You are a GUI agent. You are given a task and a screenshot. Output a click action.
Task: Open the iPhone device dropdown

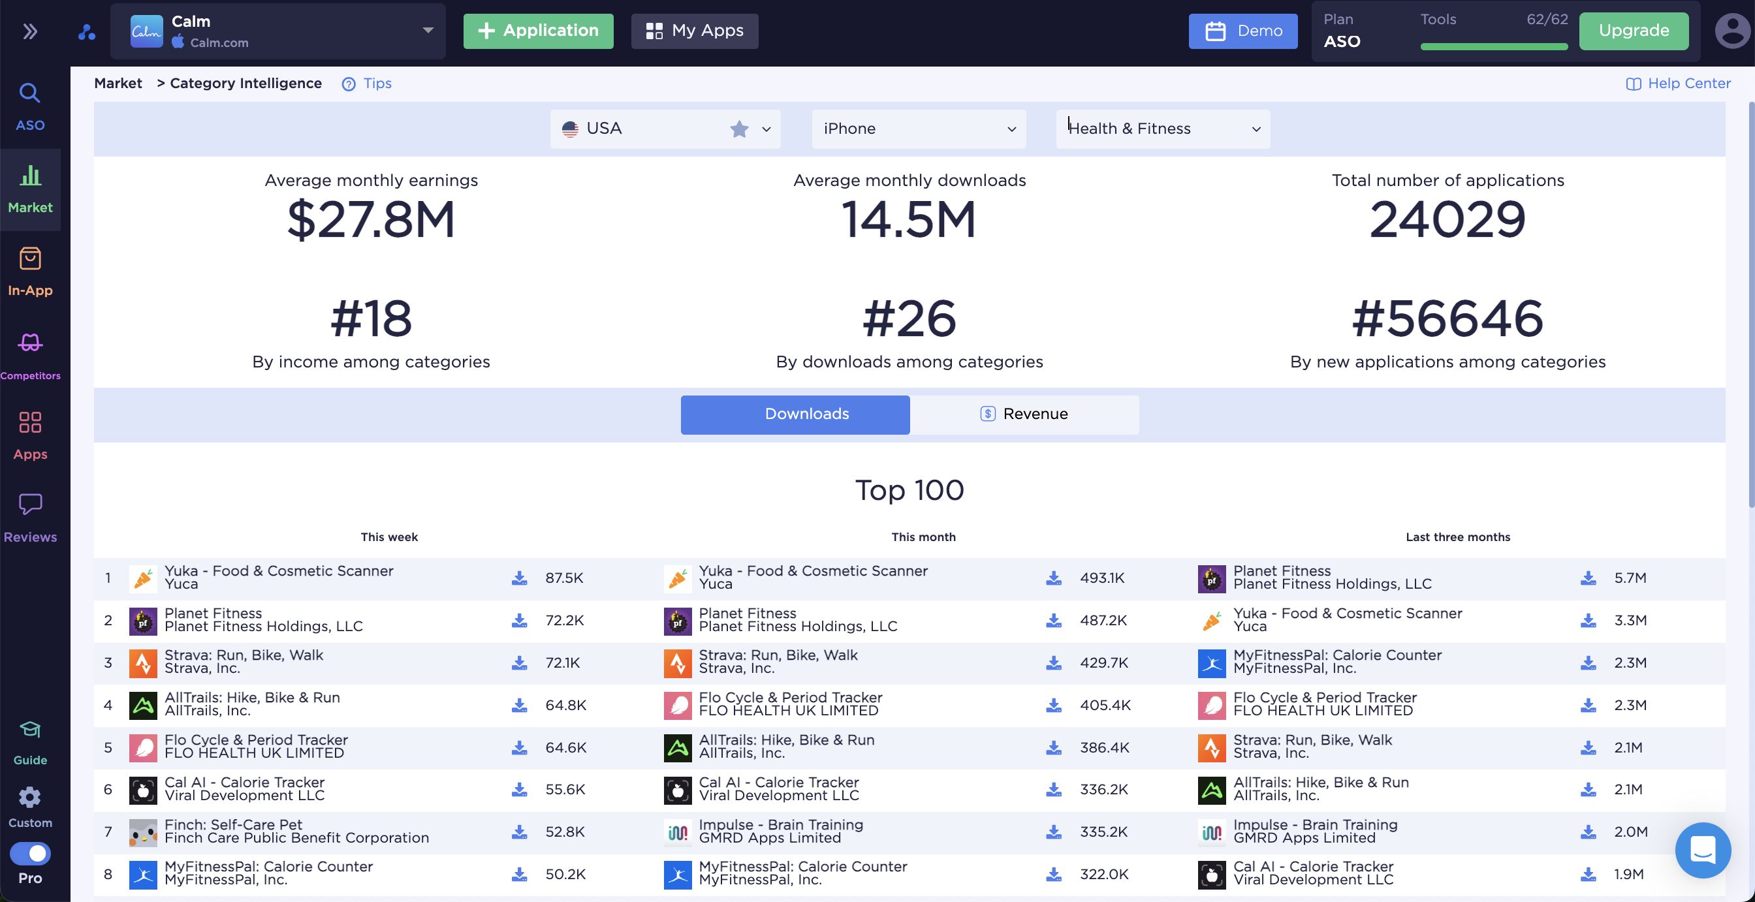pos(919,129)
